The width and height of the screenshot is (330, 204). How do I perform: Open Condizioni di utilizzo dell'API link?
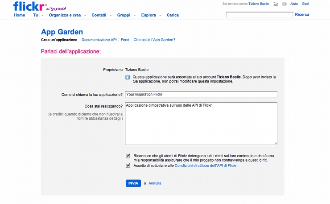click(x=206, y=166)
